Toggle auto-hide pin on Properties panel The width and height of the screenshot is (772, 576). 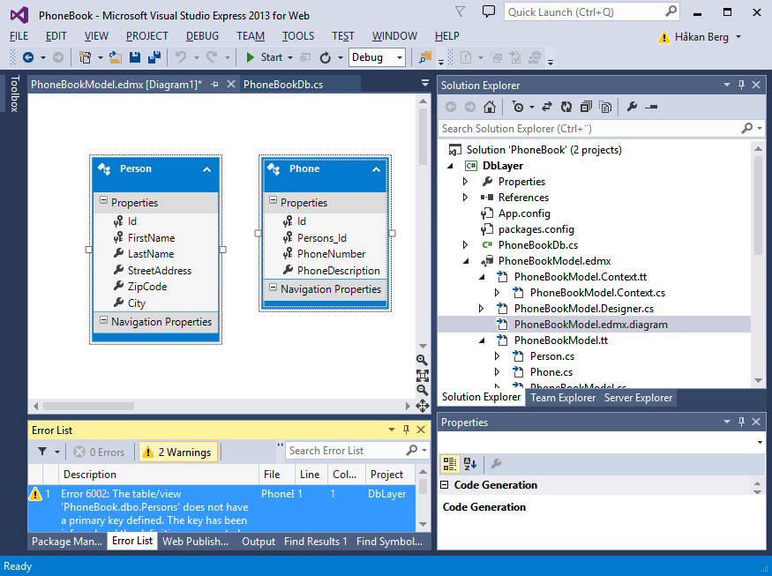pos(741,422)
